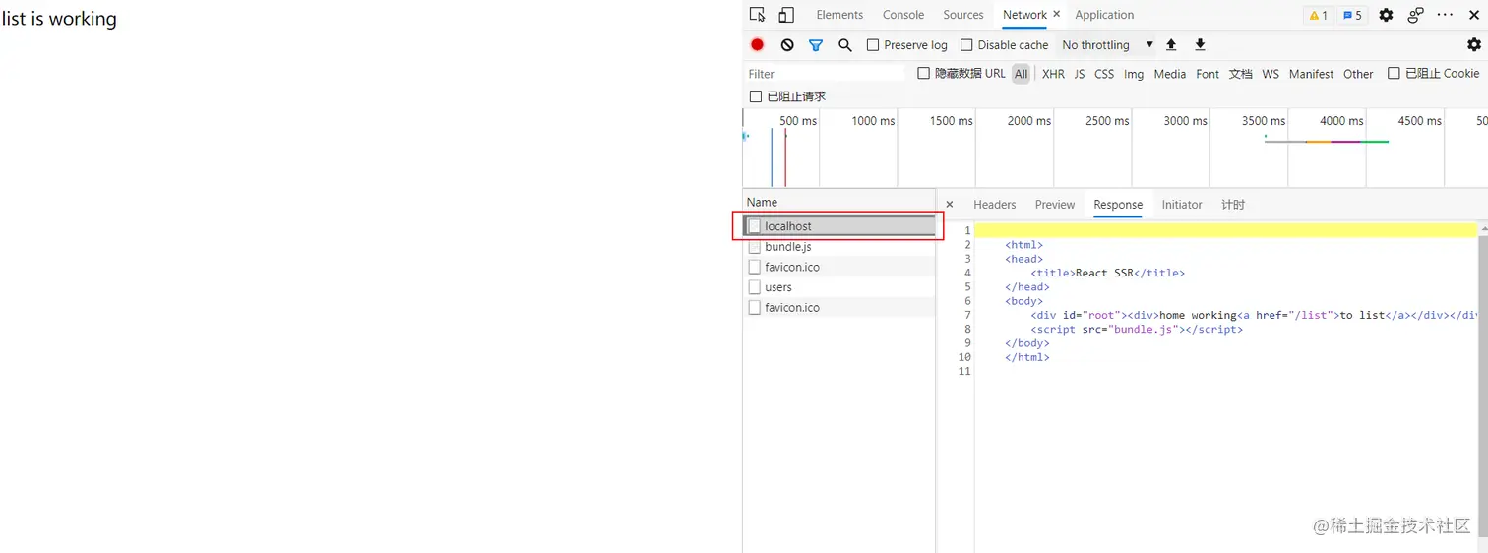Click the 'list is working' page text
Screen dimensions: 1488x553
tap(59, 19)
